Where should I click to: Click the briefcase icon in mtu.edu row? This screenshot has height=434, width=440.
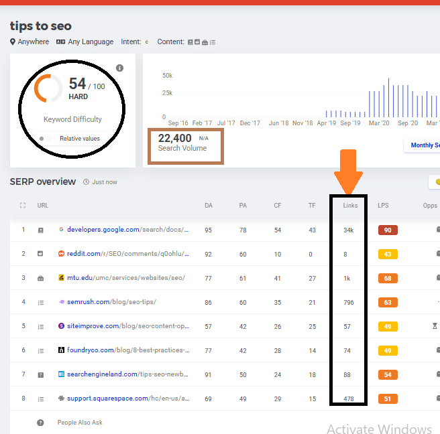tap(41, 278)
